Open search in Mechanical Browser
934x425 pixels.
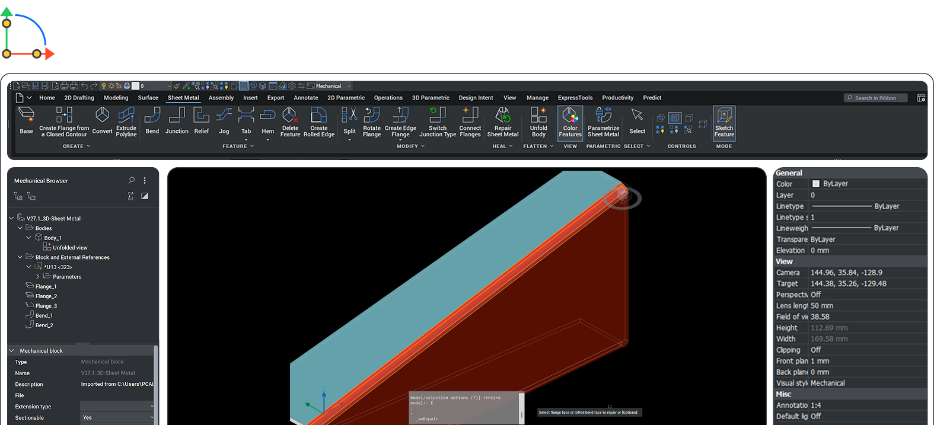(x=132, y=180)
